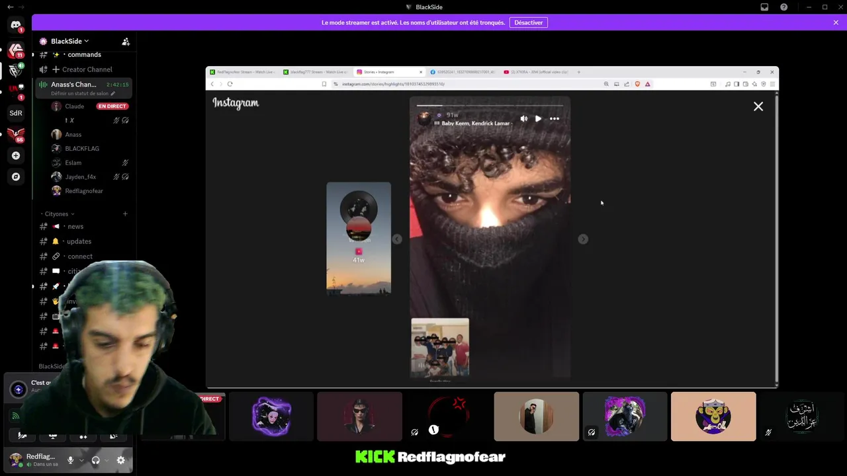Mute the Instagram story audio
Screen dimensions: 847x476
pos(523,119)
